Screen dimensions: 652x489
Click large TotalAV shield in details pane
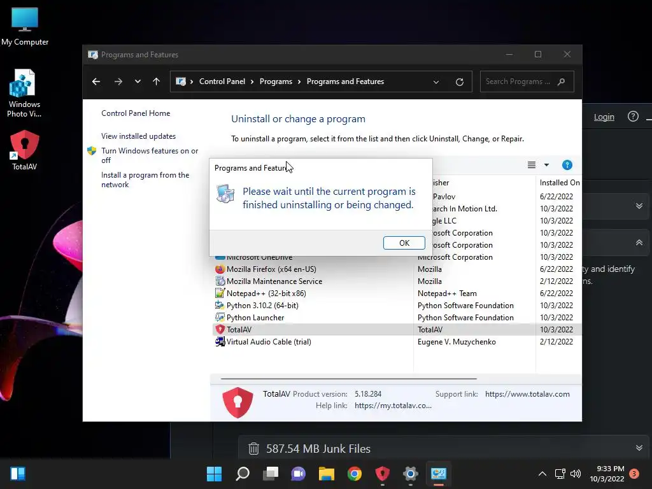tap(238, 402)
